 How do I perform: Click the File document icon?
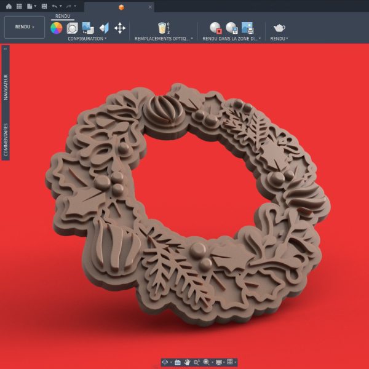click(30, 6)
